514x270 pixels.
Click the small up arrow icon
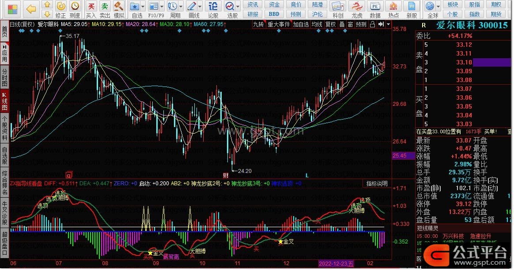click(x=48, y=4)
